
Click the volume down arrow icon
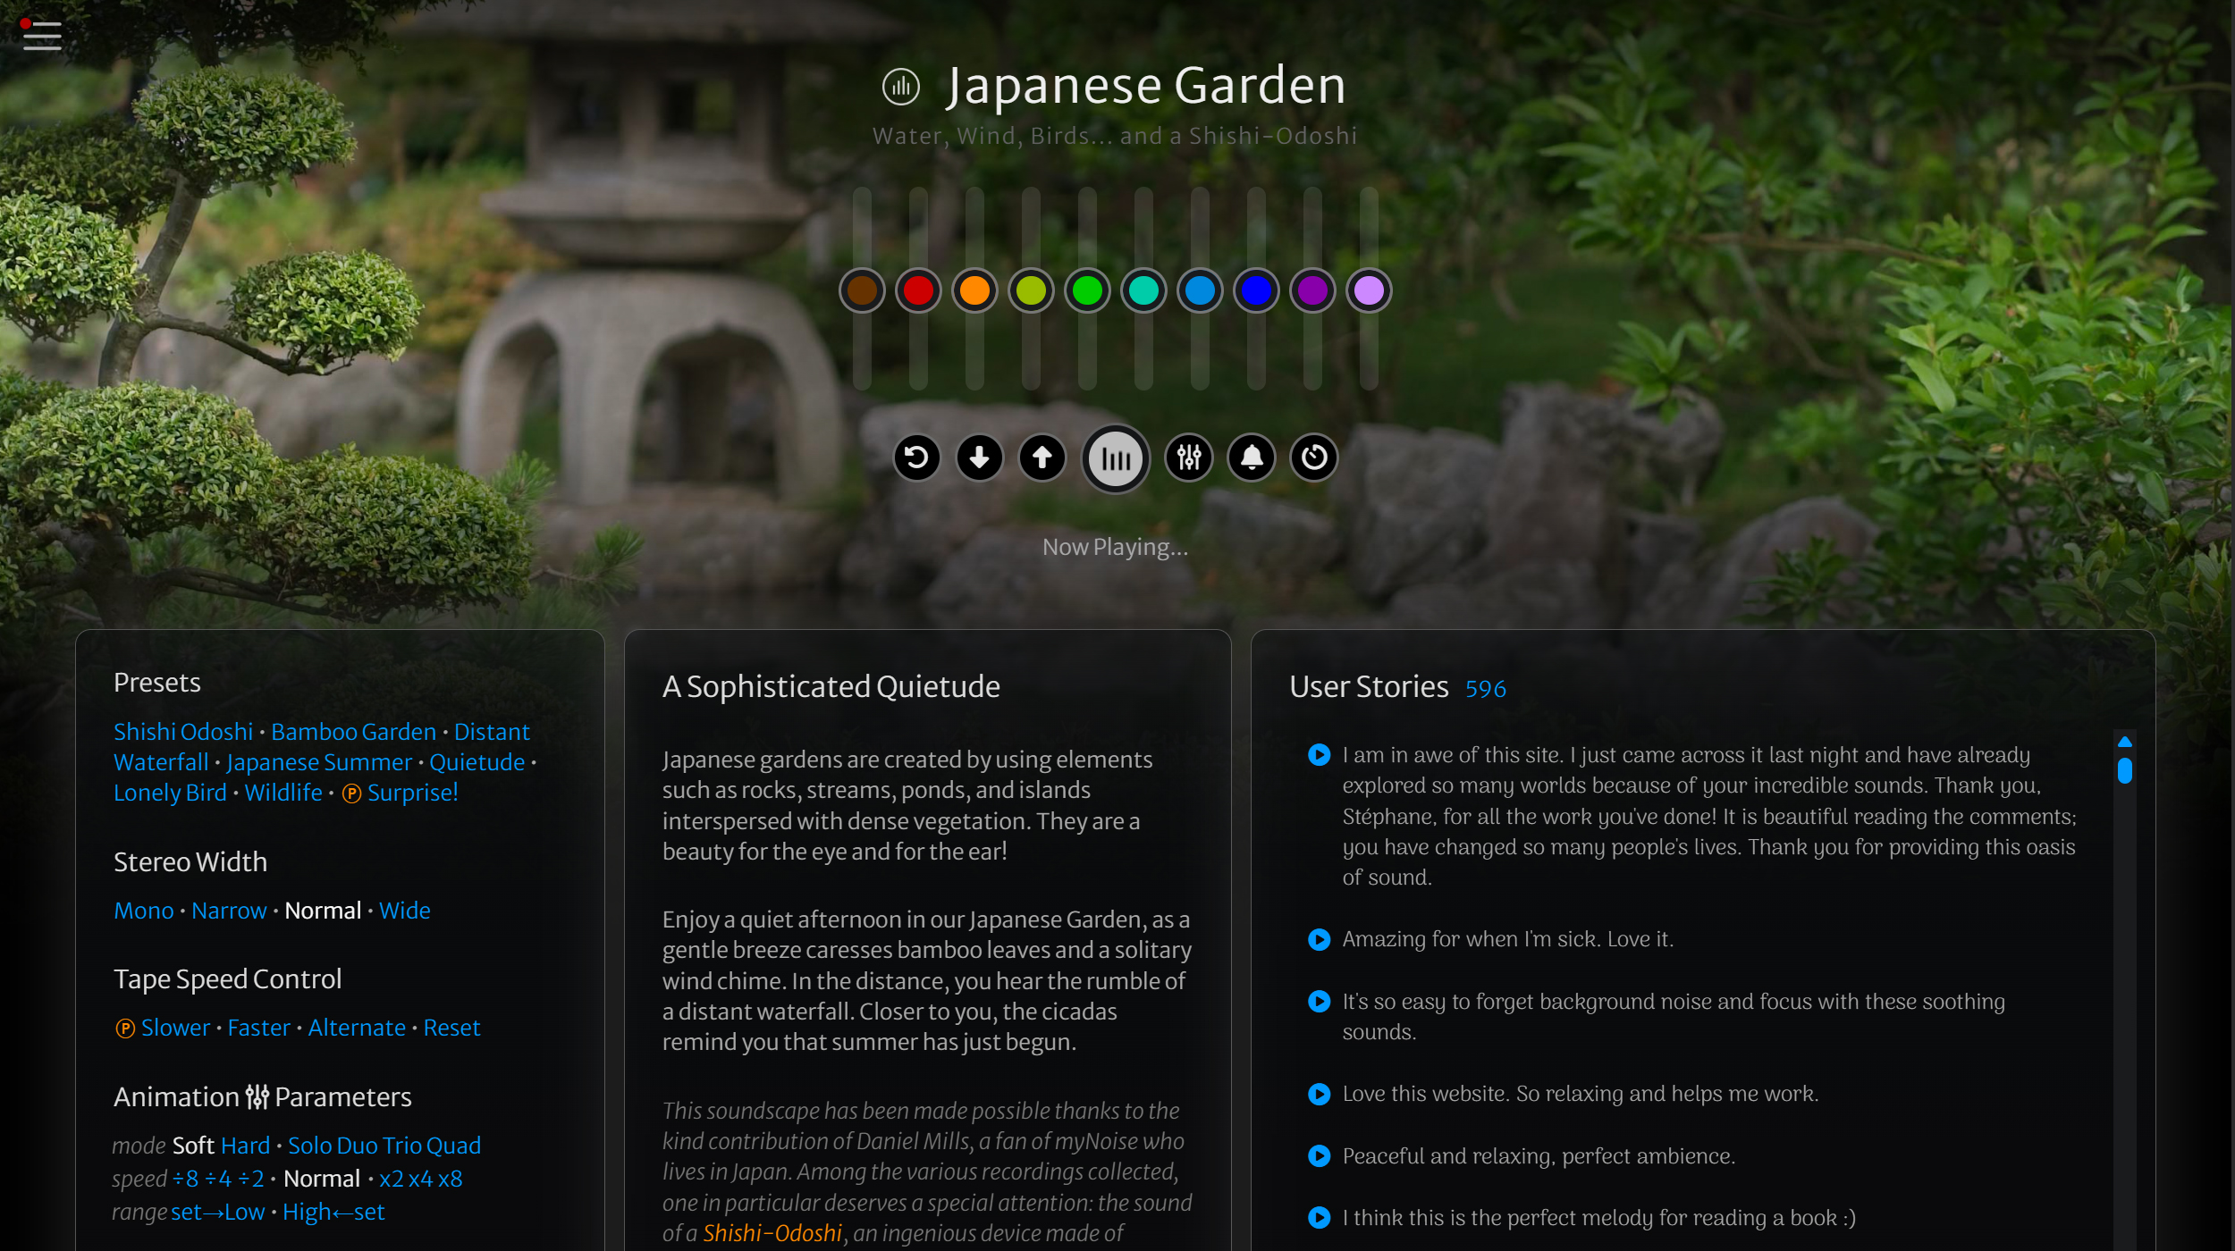979,458
